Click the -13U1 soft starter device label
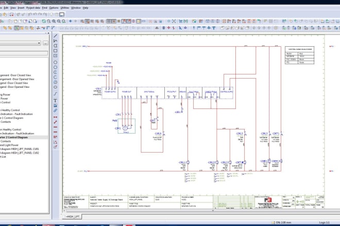The height and width of the screenshot is (226, 340). [98, 89]
